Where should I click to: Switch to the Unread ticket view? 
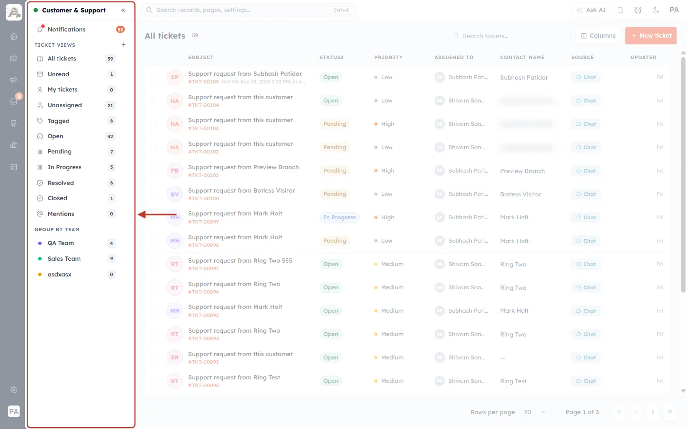click(x=76, y=74)
